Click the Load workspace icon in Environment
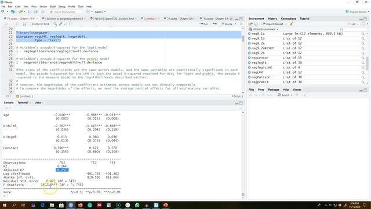 (x=250, y=24)
